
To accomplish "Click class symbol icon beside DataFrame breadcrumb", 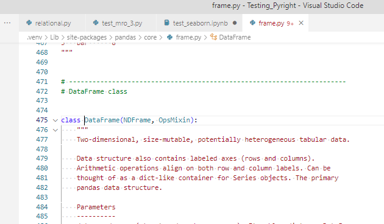I will (x=213, y=37).
